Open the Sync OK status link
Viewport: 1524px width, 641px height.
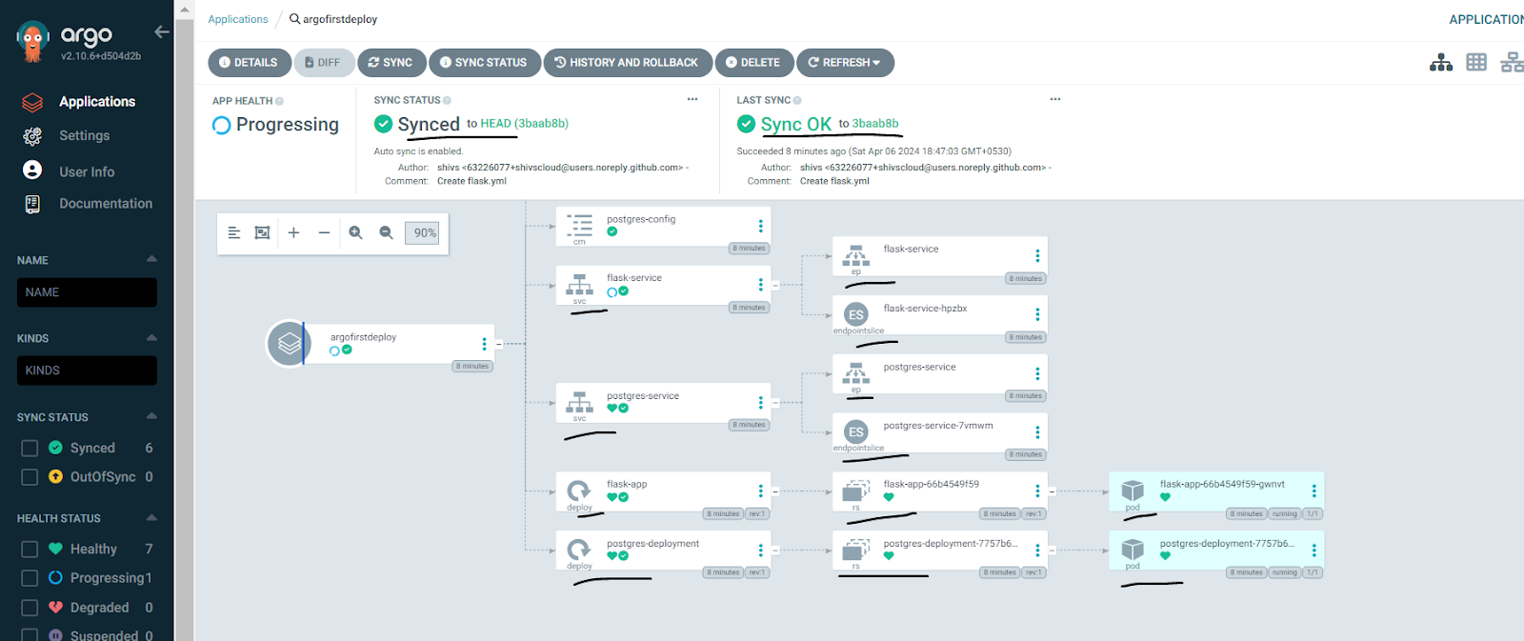point(796,124)
